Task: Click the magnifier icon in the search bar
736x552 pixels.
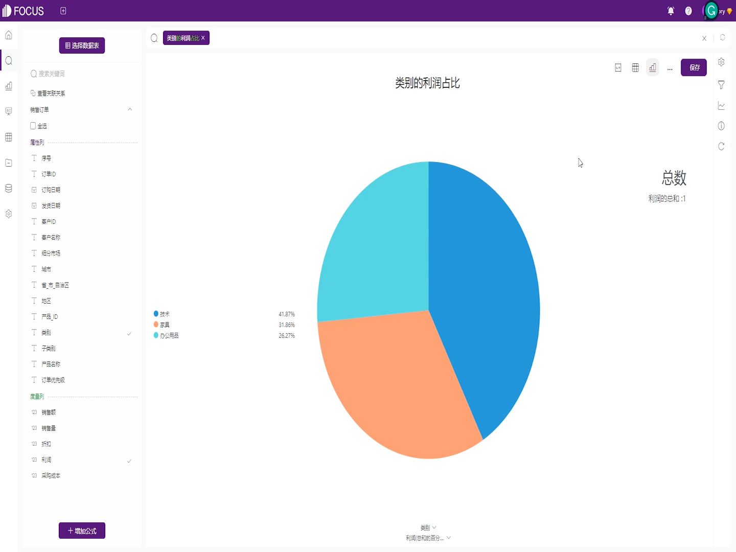Action: 154,38
